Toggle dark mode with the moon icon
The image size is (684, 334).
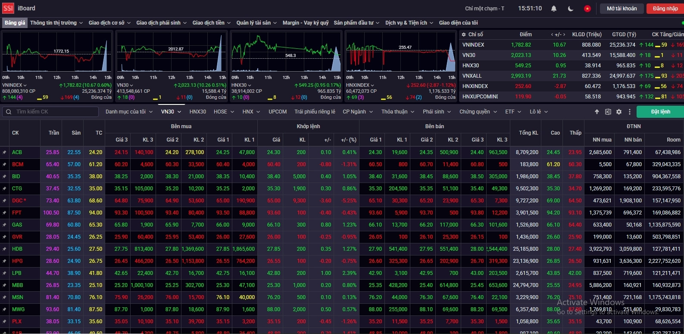[571, 9]
